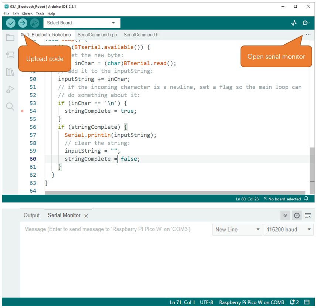Image resolution: width=317 pixels, height=308 pixels.
Task: Toggle breakpoint dot at line 54
Action: tap(22, 111)
